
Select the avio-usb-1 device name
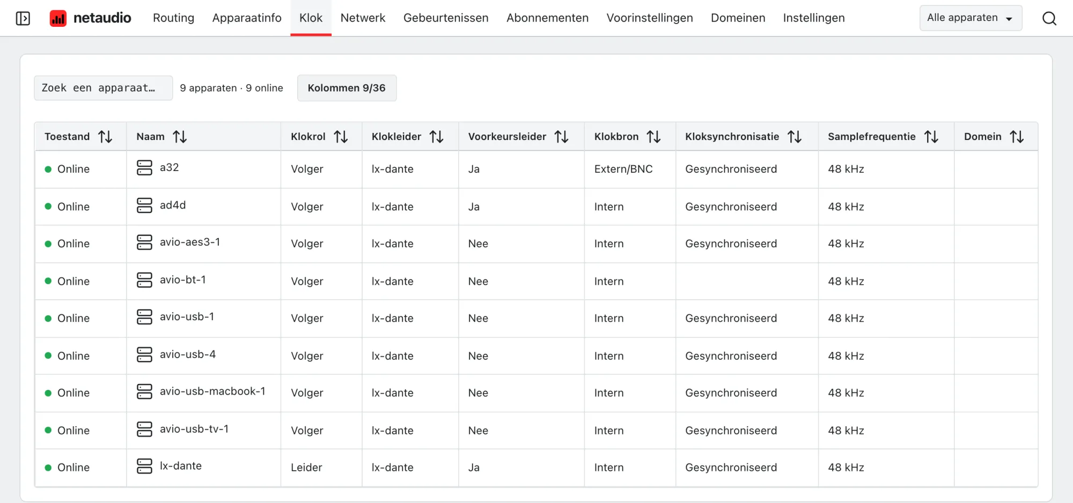[x=187, y=317]
